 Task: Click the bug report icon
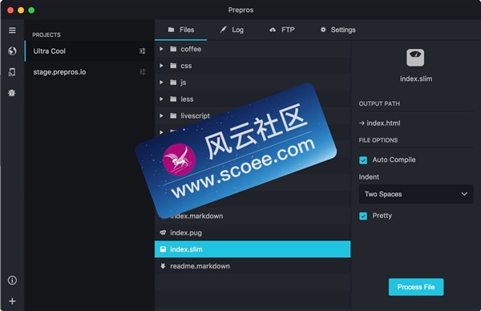[x=12, y=93]
